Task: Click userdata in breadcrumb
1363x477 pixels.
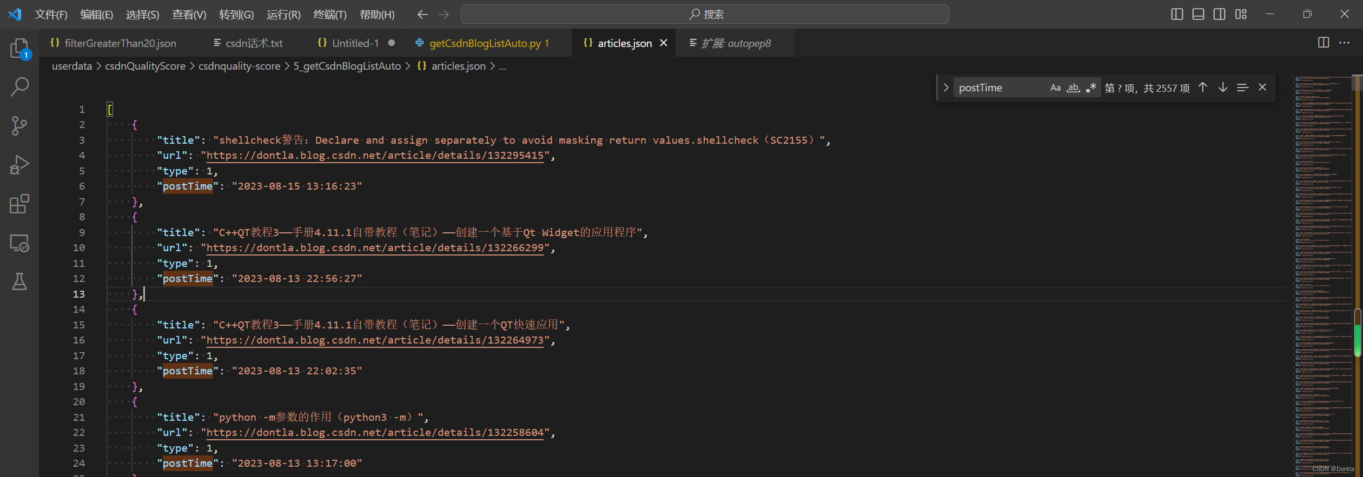Action: coord(72,66)
